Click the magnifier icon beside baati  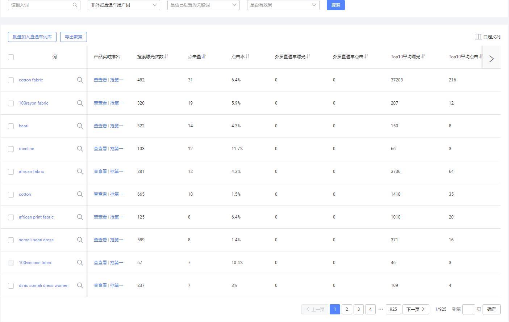(x=80, y=126)
